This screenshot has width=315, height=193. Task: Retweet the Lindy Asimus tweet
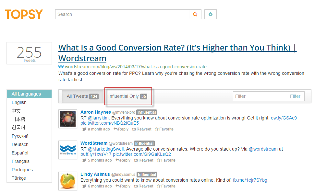pyautogui.click(x=144, y=186)
